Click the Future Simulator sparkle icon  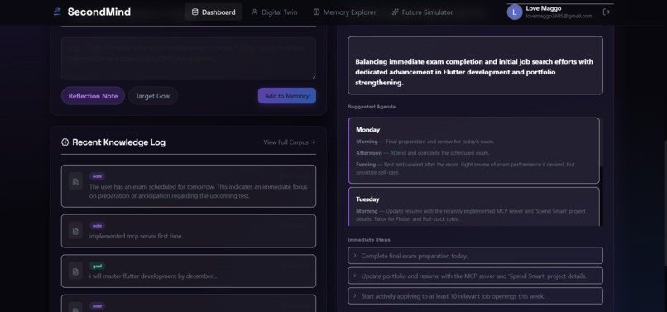(396, 12)
